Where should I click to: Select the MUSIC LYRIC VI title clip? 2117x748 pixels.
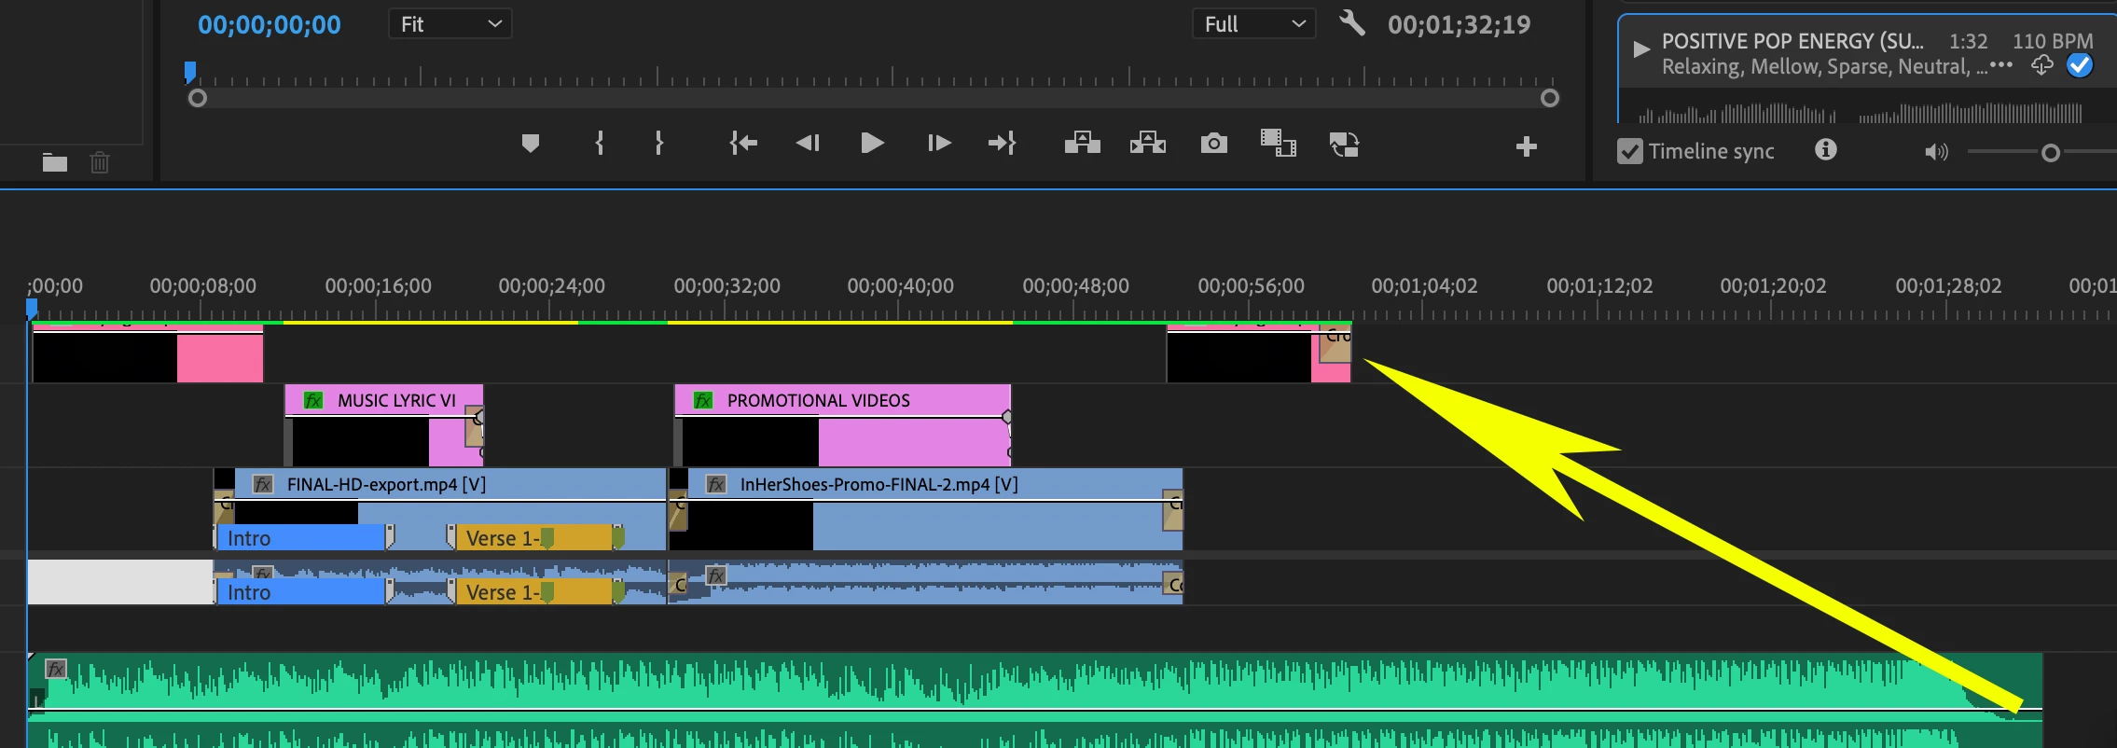click(x=383, y=425)
